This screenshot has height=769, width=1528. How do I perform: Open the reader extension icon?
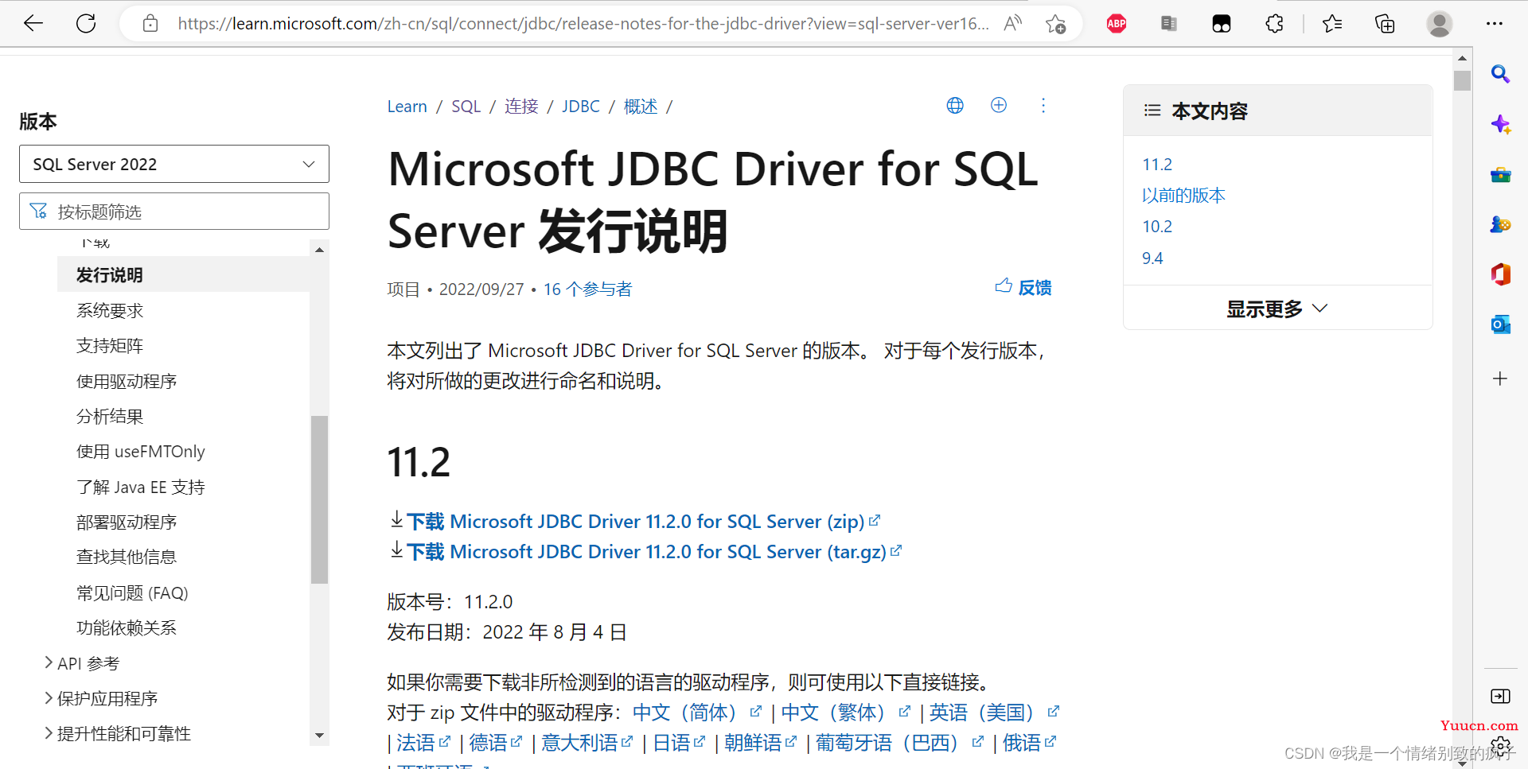pos(1169,24)
